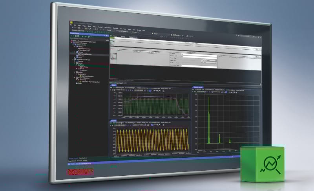Viewport: 314px width, 191px height.
Task: Click the Dashboard node icon in the tree
Action: [x=77, y=56]
